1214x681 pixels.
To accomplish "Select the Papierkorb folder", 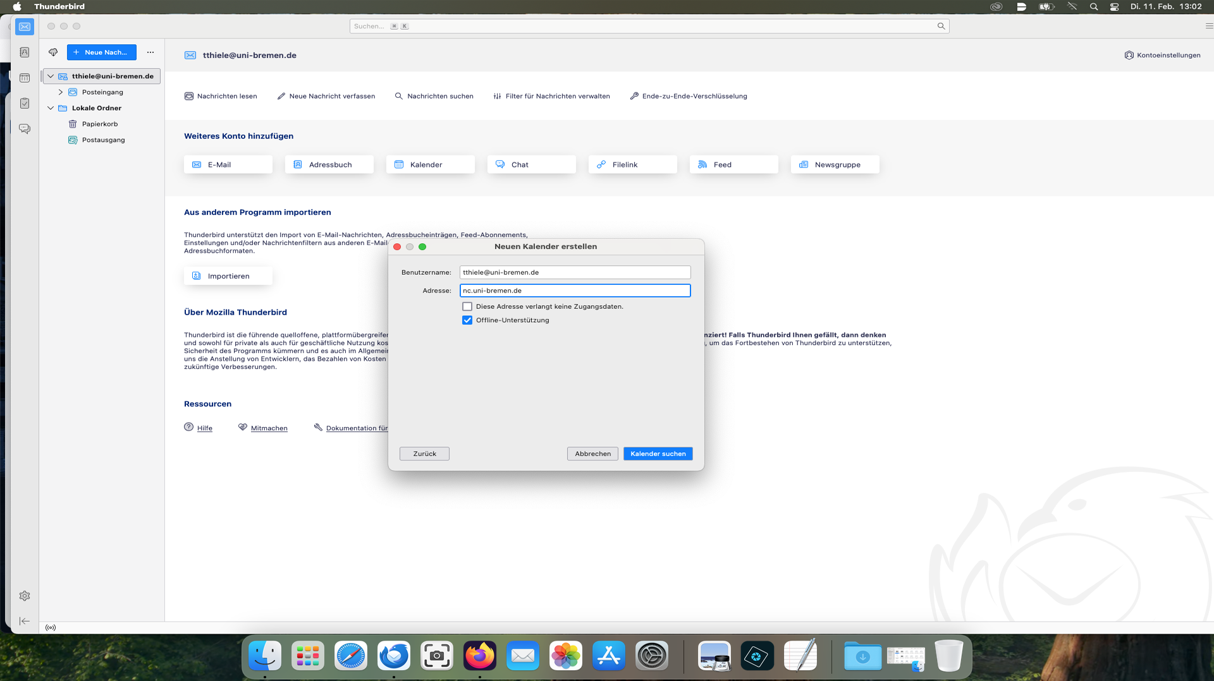I will [x=100, y=124].
